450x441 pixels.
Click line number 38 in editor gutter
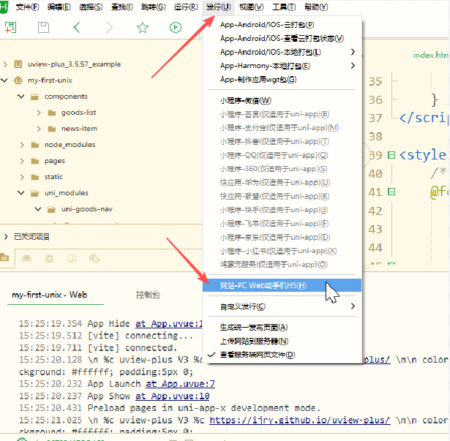375,137
